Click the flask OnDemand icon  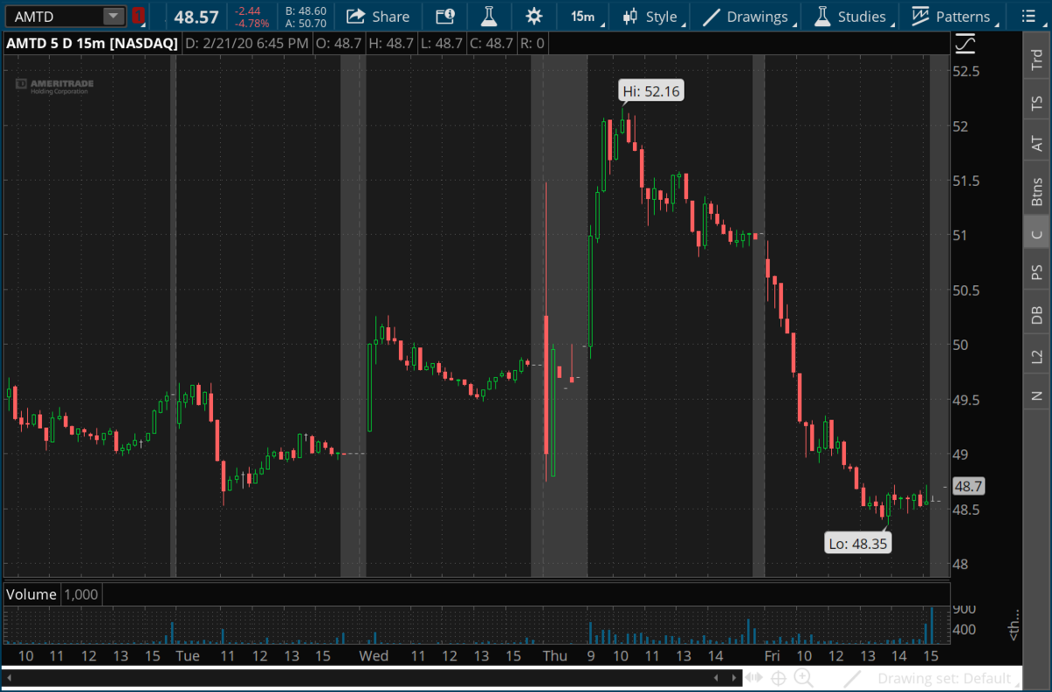(x=491, y=16)
